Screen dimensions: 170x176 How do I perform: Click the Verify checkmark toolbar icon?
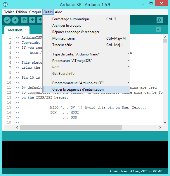pos(7,20)
